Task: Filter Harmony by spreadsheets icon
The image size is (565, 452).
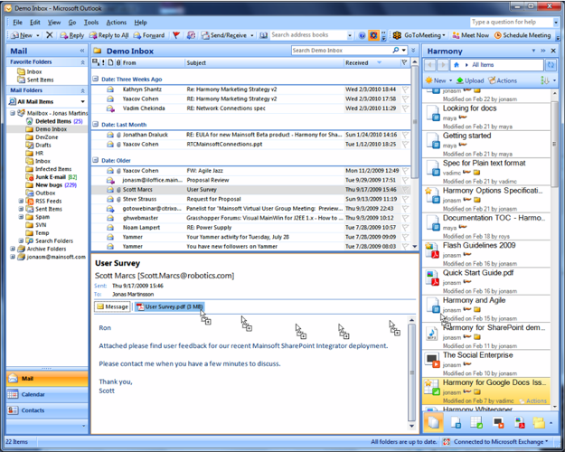Action: (476, 422)
